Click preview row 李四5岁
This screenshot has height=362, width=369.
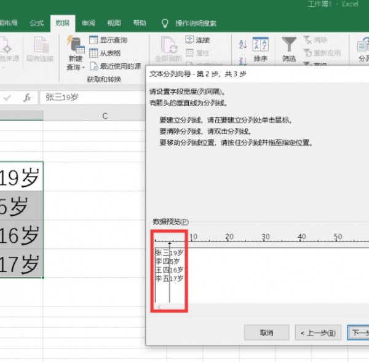click(x=167, y=261)
